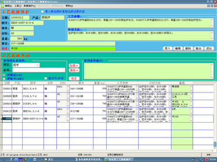Click the 产品 column header
217x162 pixels.
(17, 83)
